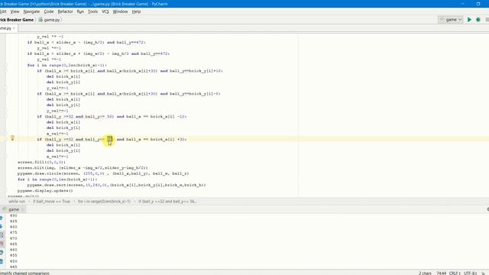Toggle soft-wrap icon in Run panel sidebar

pyautogui.click(x=2, y=235)
